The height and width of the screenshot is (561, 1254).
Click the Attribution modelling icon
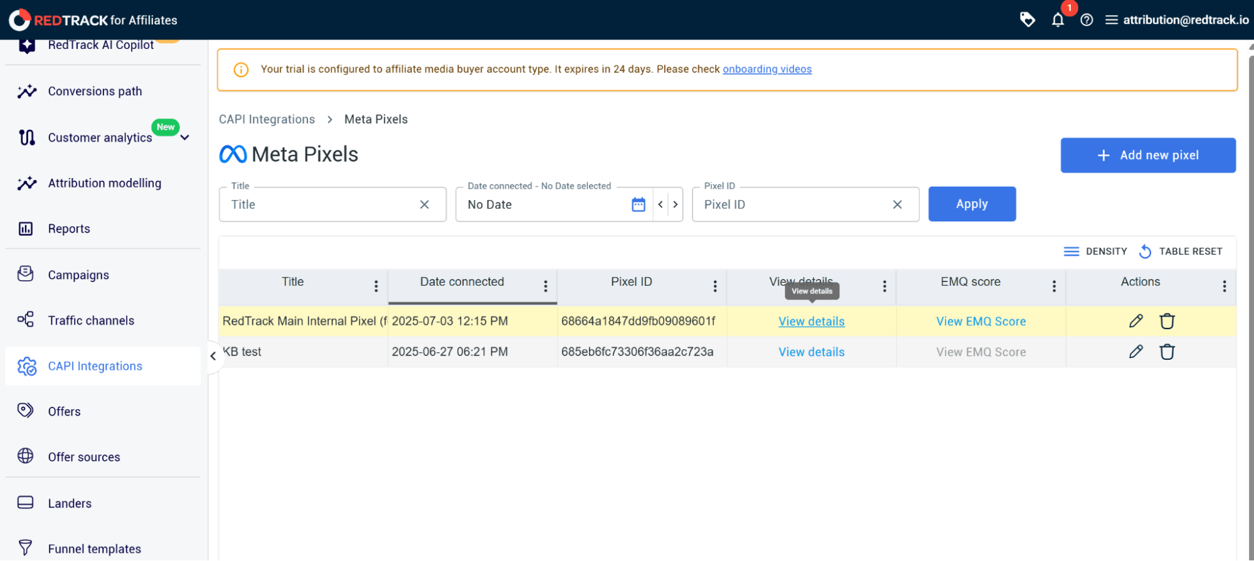26,183
